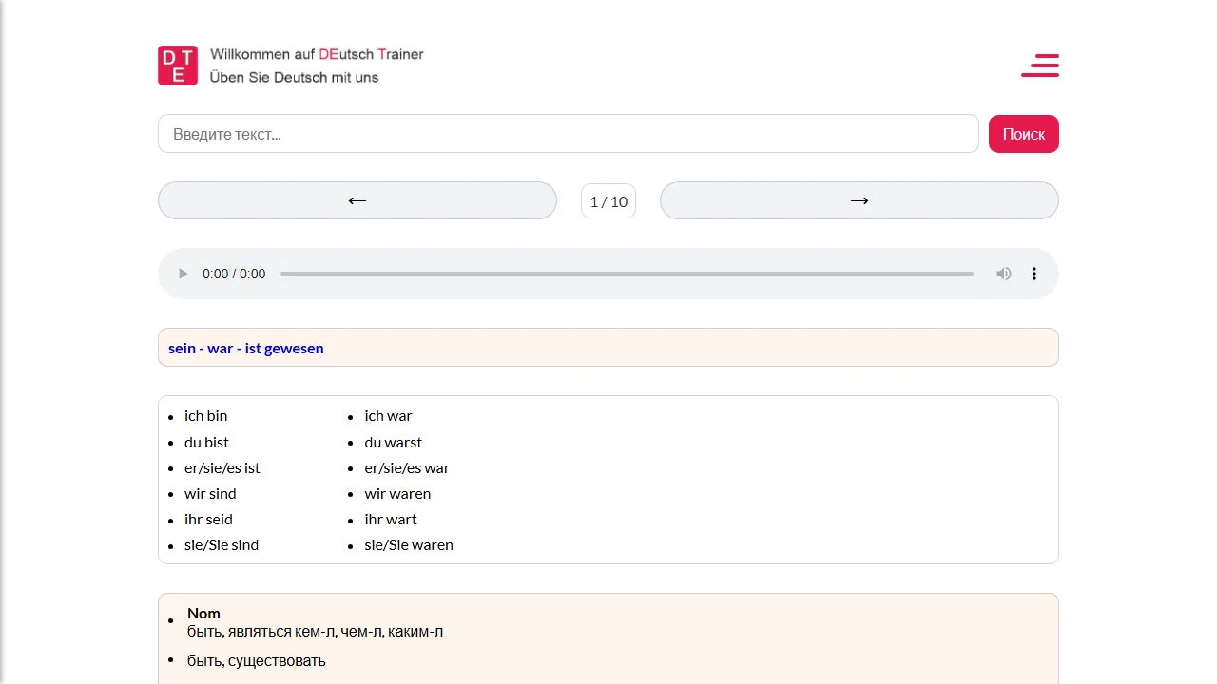The width and height of the screenshot is (1217, 684).
Task: Click the right arrow to advance
Action: point(859,200)
